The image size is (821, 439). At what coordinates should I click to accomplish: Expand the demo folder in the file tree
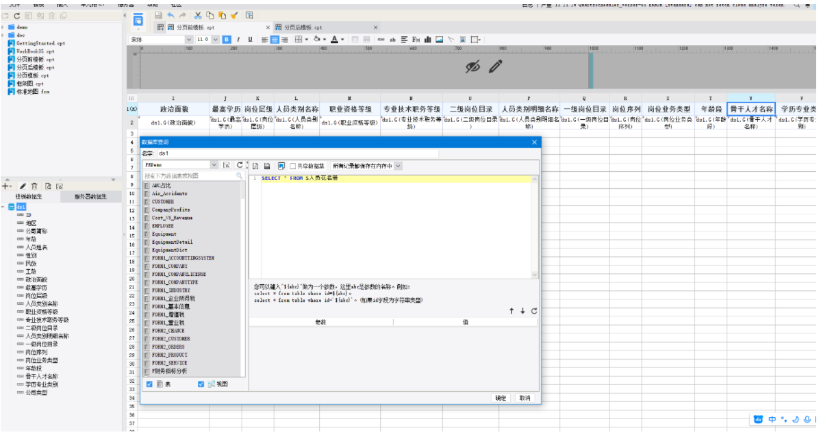pyautogui.click(x=3, y=27)
